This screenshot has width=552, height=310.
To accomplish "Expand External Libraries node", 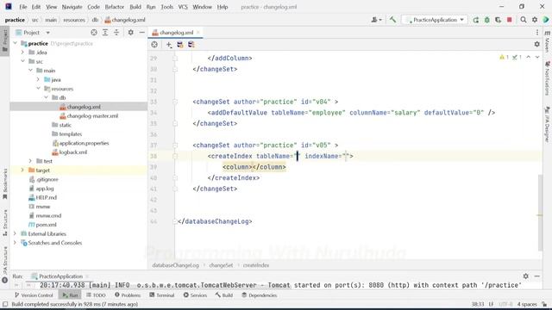I will [16, 233].
